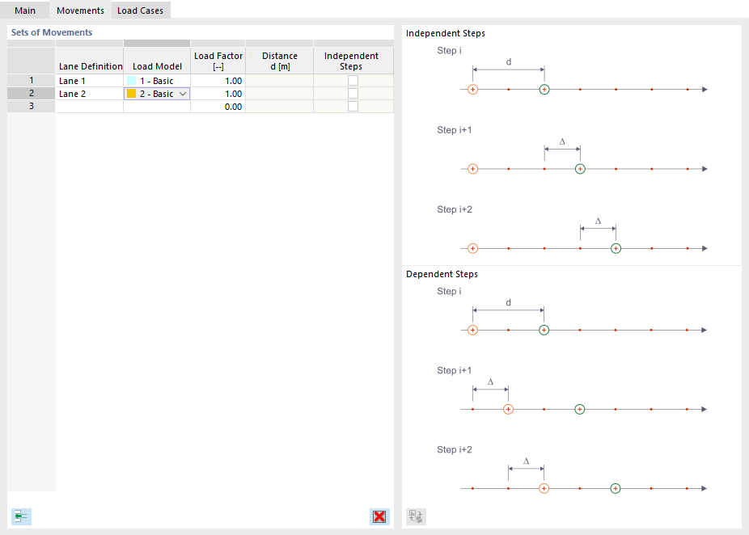Open the Load Cases tab
The height and width of the screenshot is (535, 749).
pos(139,11)
